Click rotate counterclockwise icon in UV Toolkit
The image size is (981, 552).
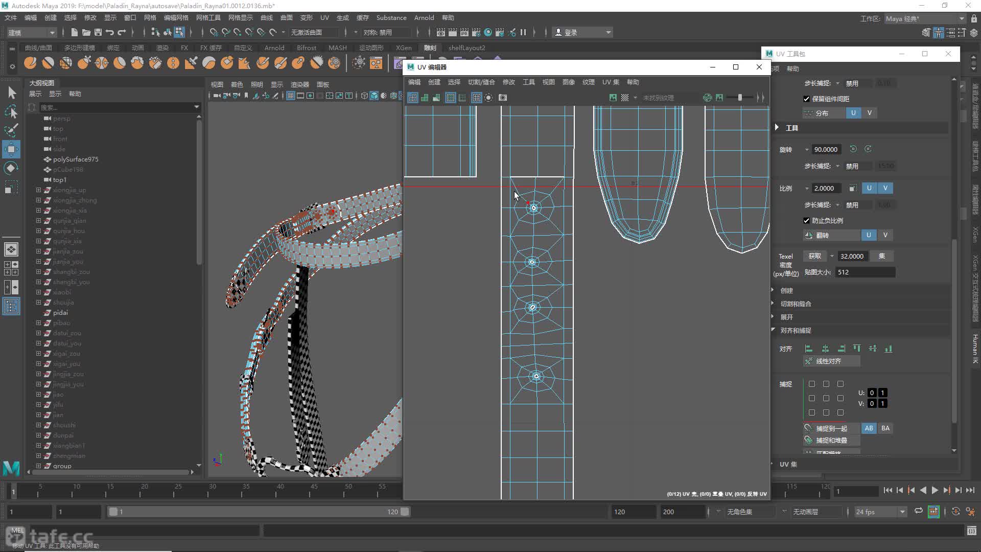pos(853,149)
